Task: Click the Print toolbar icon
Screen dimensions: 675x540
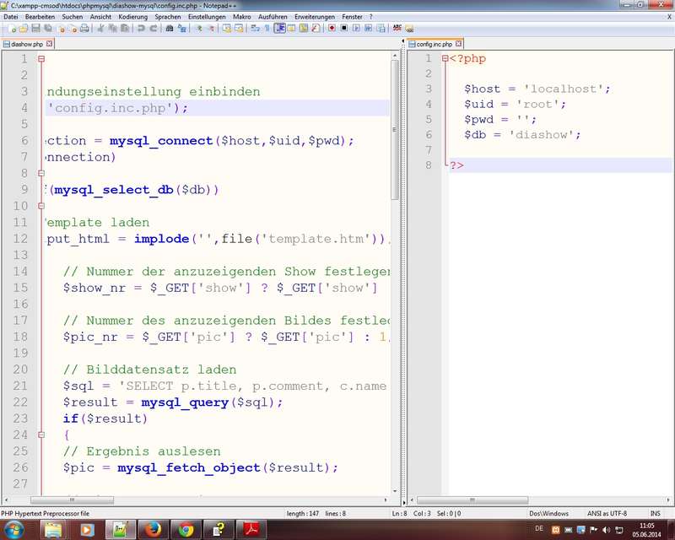Action: (84, 28)
